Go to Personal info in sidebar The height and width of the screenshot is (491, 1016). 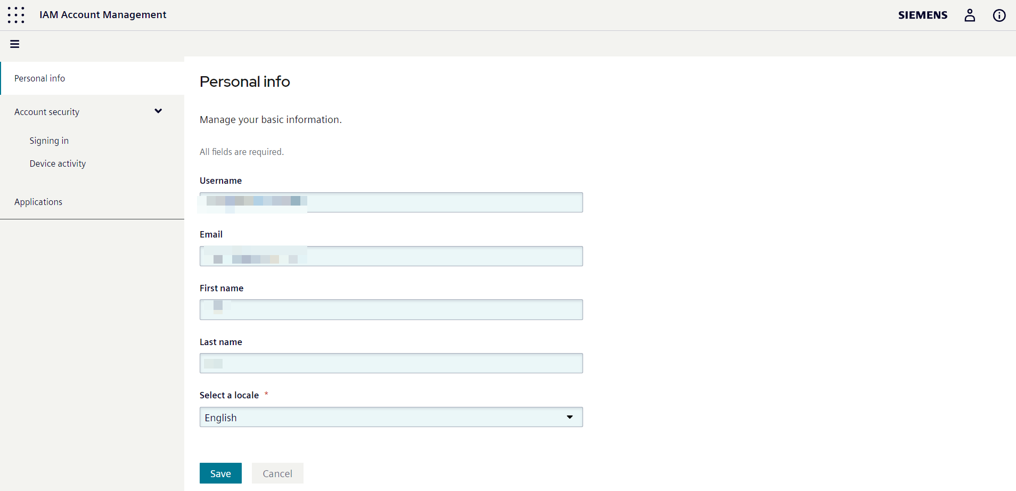click(40, 78)
